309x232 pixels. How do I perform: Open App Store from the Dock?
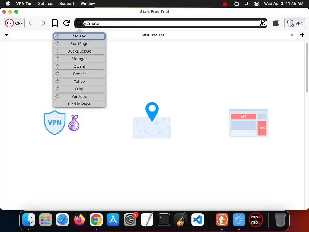[113, 220]
